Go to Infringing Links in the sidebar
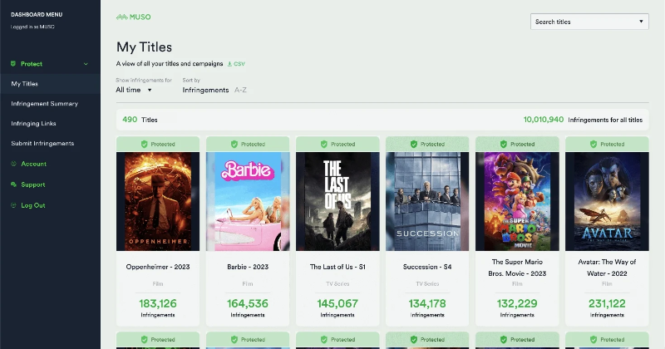The height and width of the screenshot is (349, 665). 39,124
